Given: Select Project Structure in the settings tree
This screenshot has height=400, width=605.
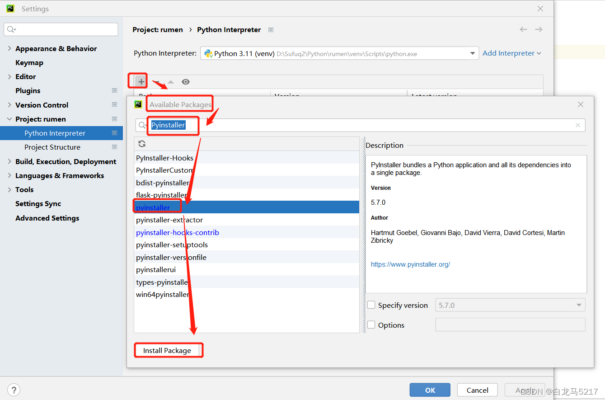Looking at the screenshot, I should point(52,147).
